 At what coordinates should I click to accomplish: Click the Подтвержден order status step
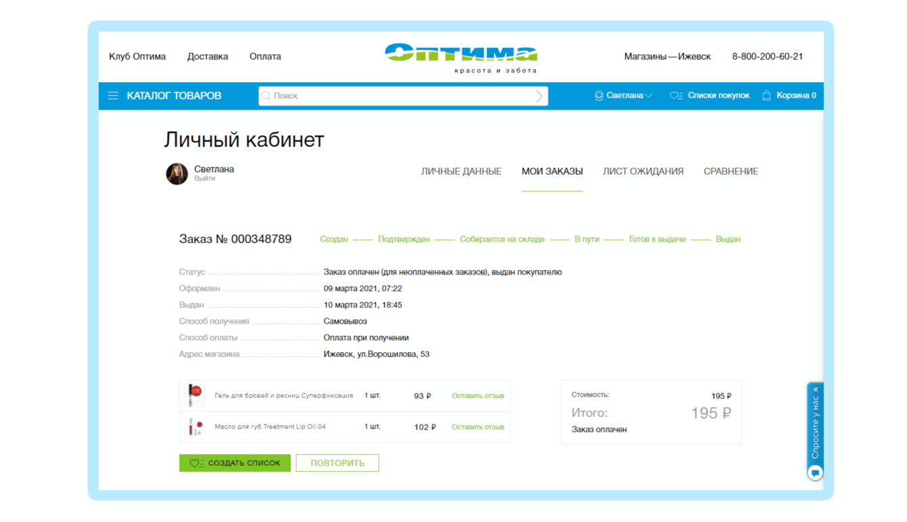[404, 239]
